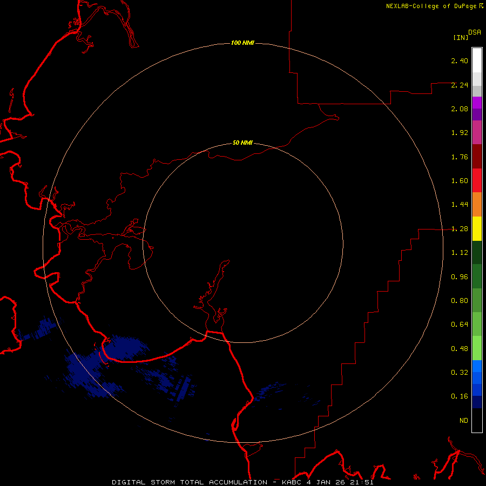Screen dimensions: 486x486
Task: Click the [IN] units label
Action: tap(461, 37)
